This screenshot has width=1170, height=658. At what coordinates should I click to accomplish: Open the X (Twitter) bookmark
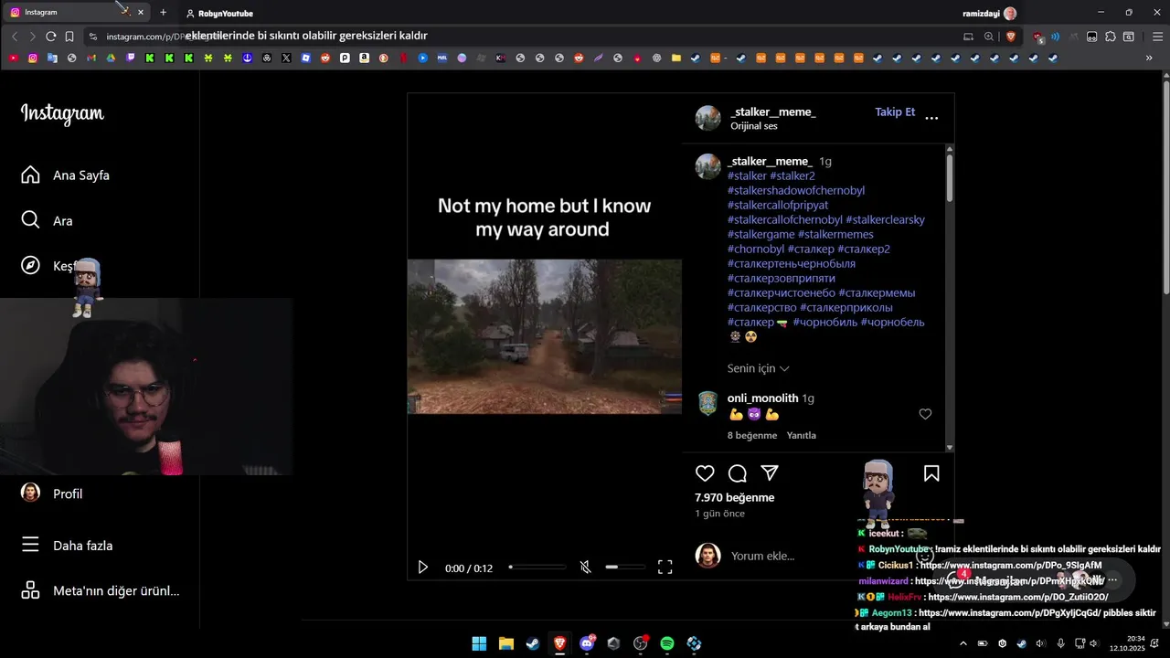click(x=286, y=58)
